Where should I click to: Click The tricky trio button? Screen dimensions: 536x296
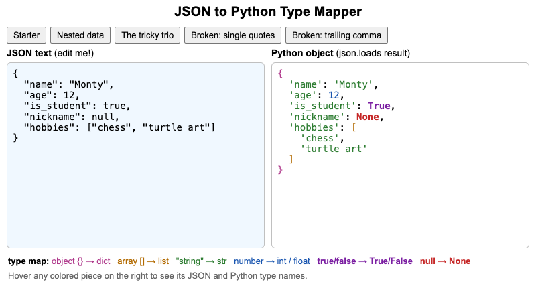pyautogui.click(x=147, y=35)
